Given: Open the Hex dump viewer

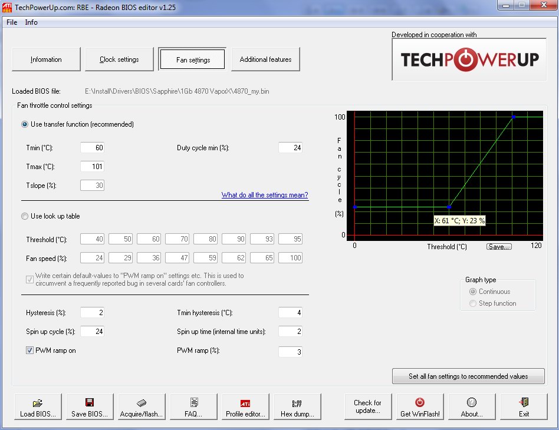Looking at the screenshot, I should (x=297, y=407).
